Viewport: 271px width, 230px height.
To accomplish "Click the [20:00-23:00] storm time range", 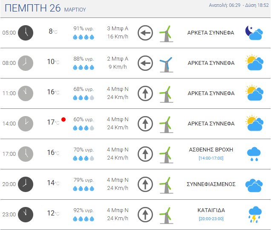I will coord(211,219).
